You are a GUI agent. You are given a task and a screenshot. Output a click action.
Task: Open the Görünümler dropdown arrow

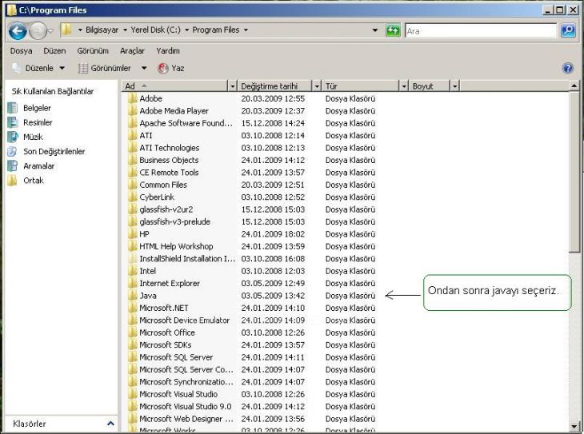point(144,68)
